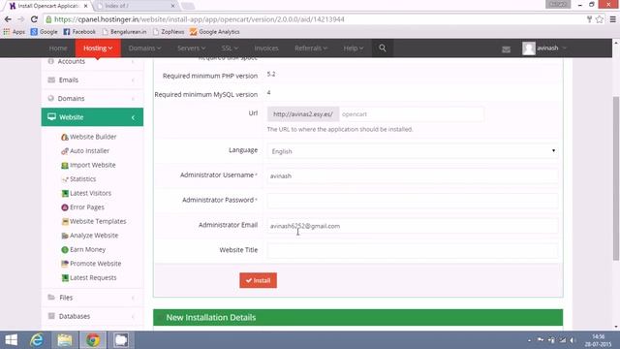This screenshot has width=620, height=349.
Task: Click the address bar URL
Action: tap(200, 19)
